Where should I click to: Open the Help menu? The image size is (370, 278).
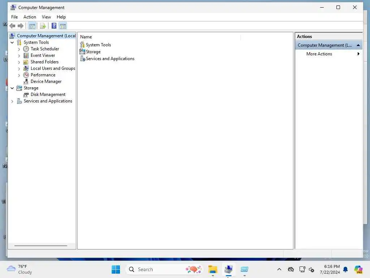[x=61, y=17]
